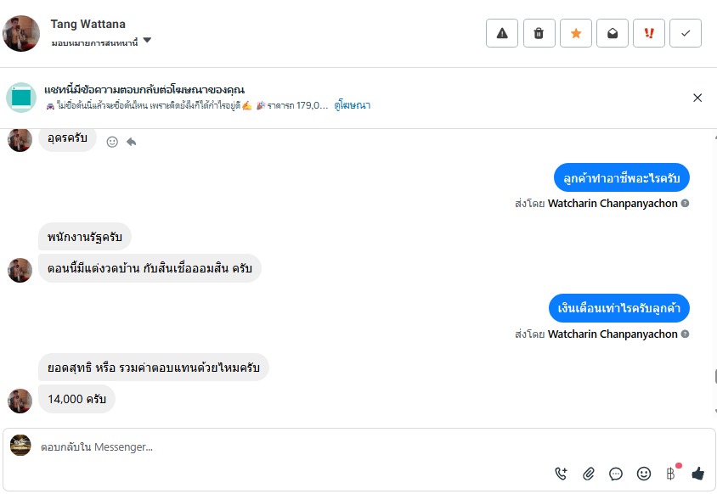Viewport: 717px width, 494px height.
Task: Click the baht payment request icon
Action: [x=671, y=473]
